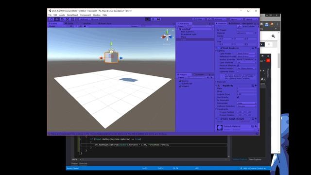Open the Window menu
311x175 pixels.
coord(97,15)
